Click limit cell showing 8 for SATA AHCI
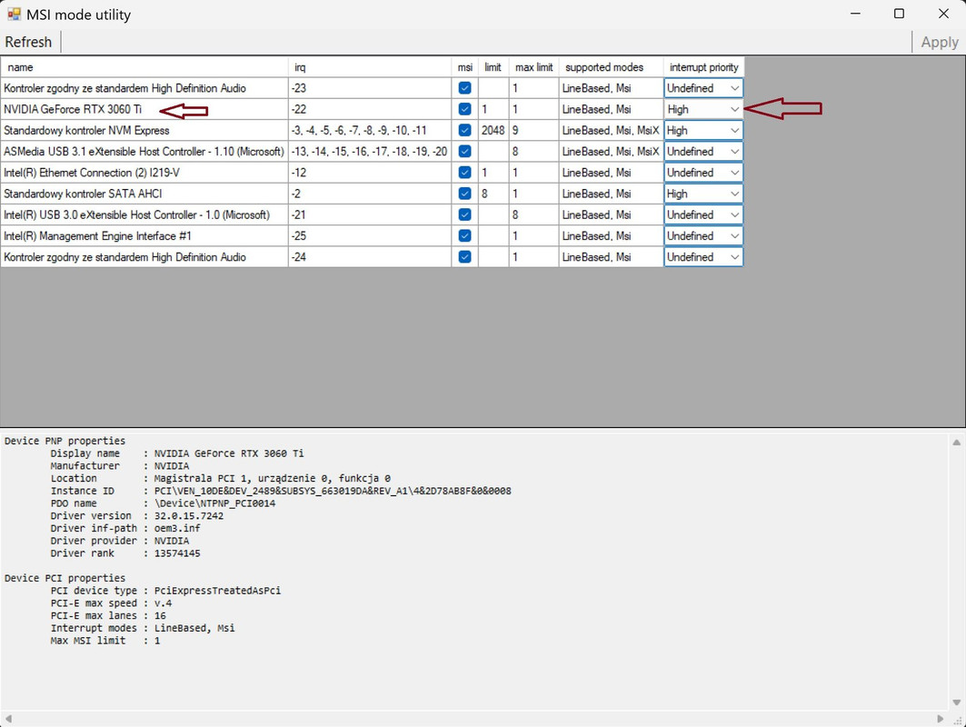The width and height of the screenshot is (966, 727). point(493,194)
